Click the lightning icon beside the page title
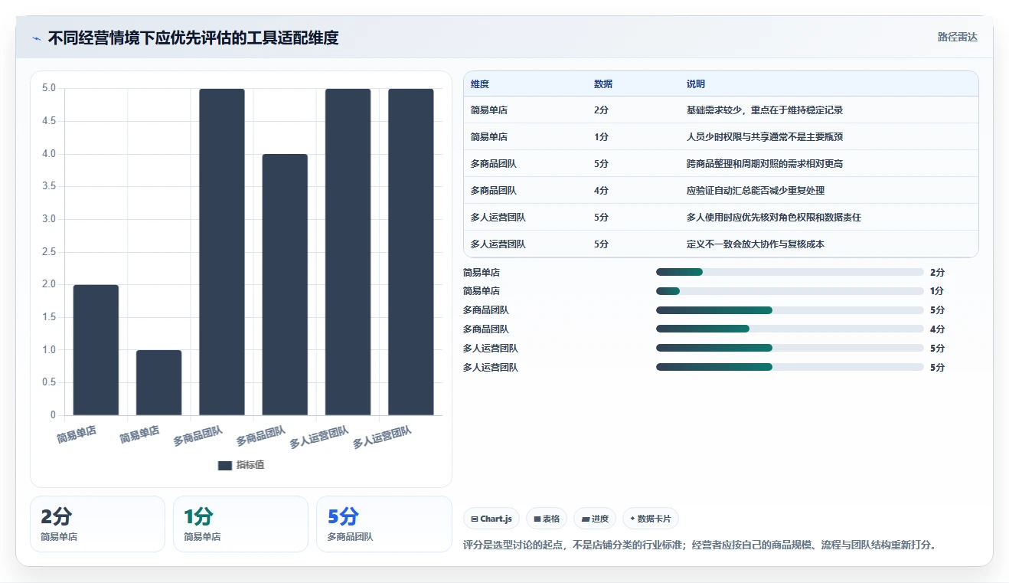The width and height of the screenshot is (1009, 583). pos(36,38)
